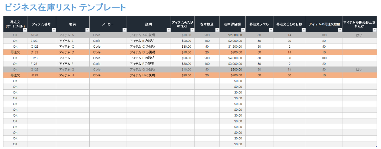Screen dimensions: 381x149
Task: Select the はい cell in the A123 row
Action: coord(359,35)
